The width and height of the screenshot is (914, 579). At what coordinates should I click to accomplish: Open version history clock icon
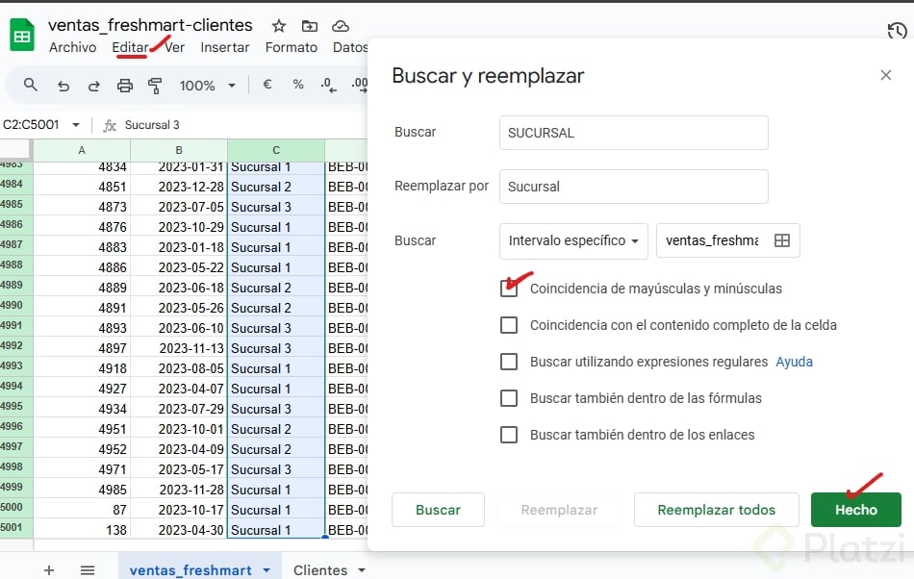click(x=897, y=30)
